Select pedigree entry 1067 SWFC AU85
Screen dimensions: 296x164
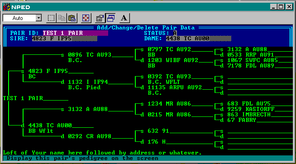click(253, 60)
